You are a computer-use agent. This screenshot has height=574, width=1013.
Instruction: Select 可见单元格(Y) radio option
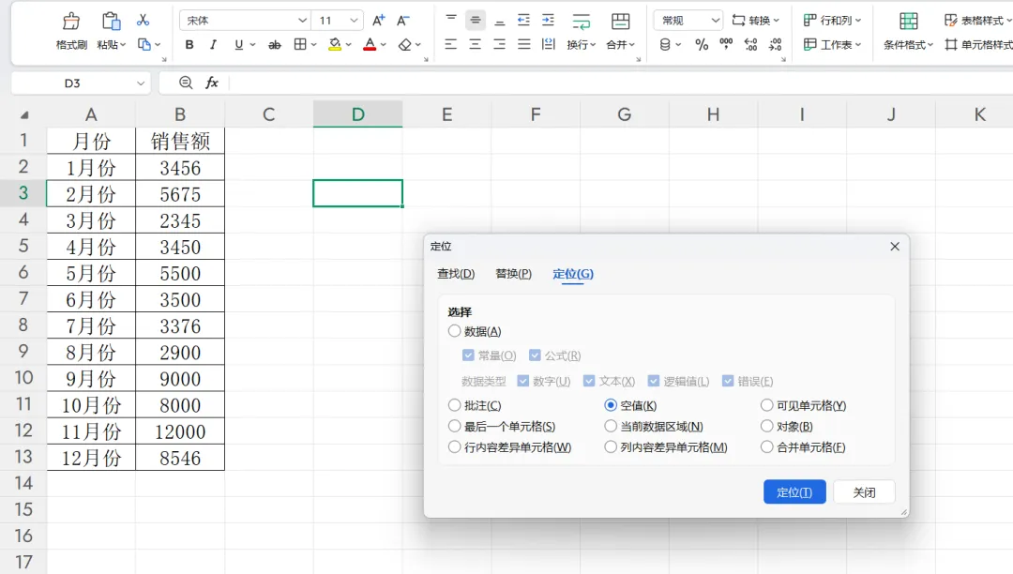click(x=767, y=405)
